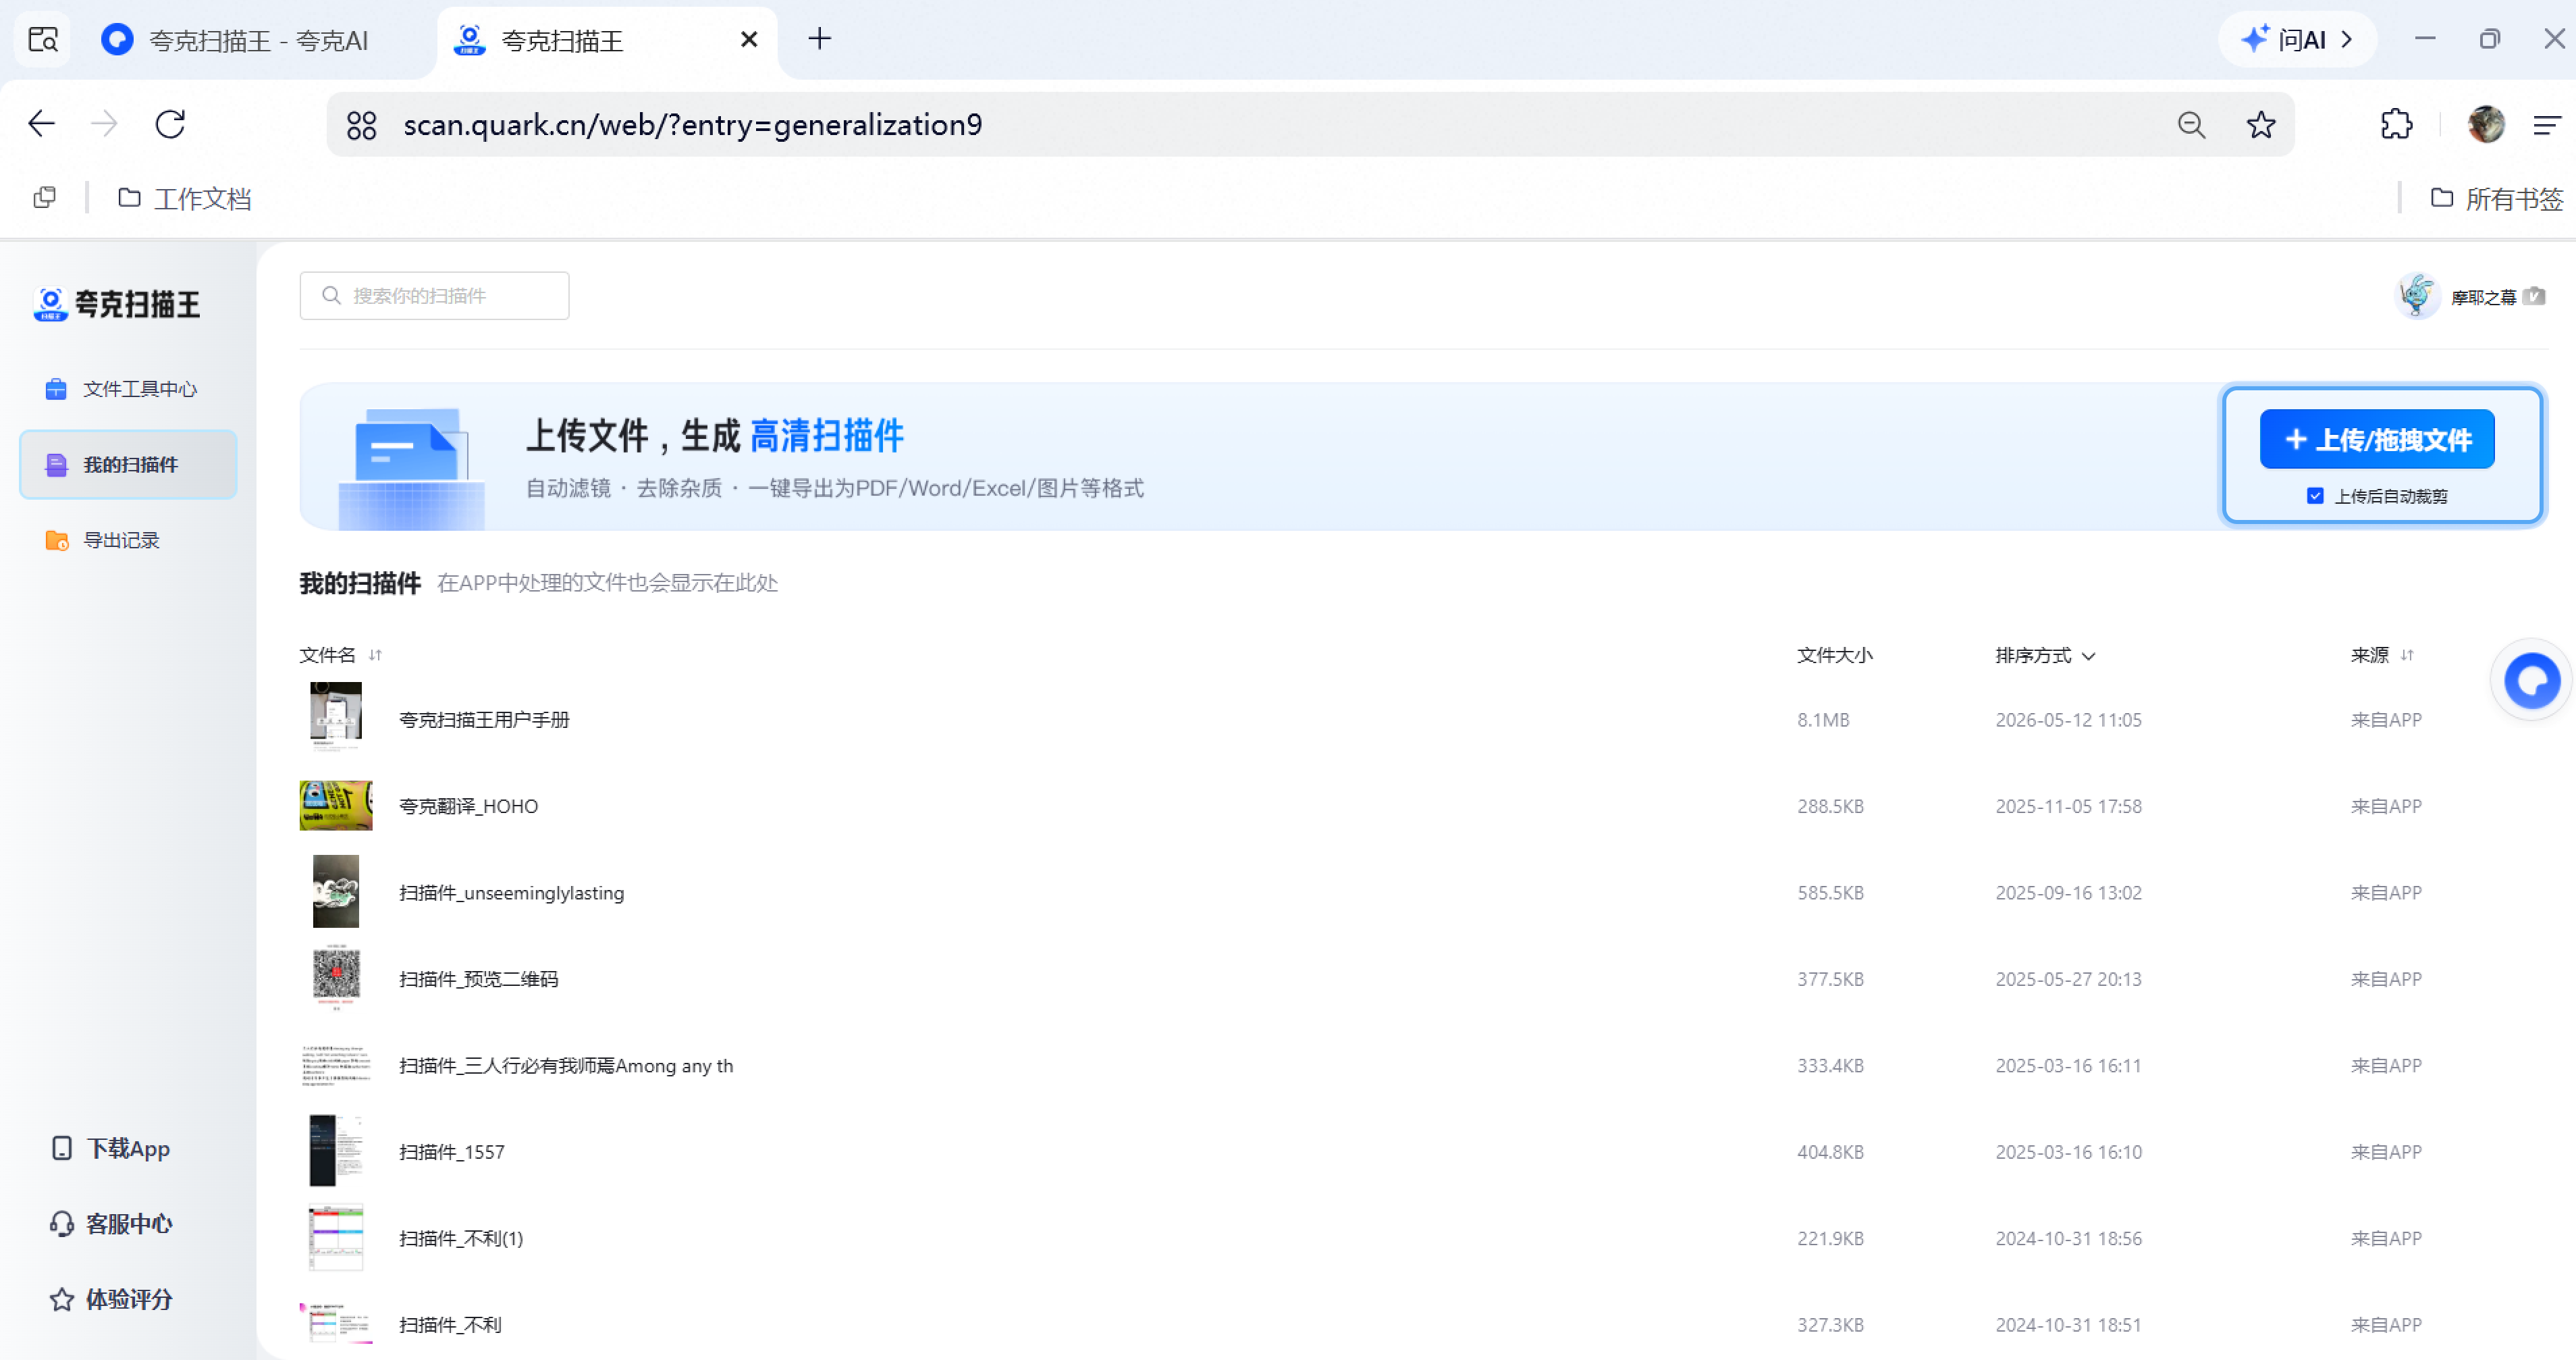Open the 工作文档 bookmark folder
2576x1360 pixels.
pyautogui.click(x=185, y=198)
